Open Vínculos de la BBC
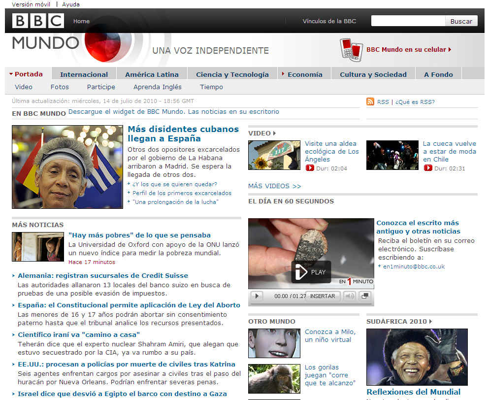Screen dimensions: 488x400 pyautogui.click(x=329, y=21)
